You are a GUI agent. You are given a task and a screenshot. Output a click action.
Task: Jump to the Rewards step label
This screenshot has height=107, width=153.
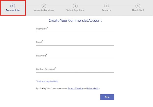pyautogui.click(x=106, y=10)
